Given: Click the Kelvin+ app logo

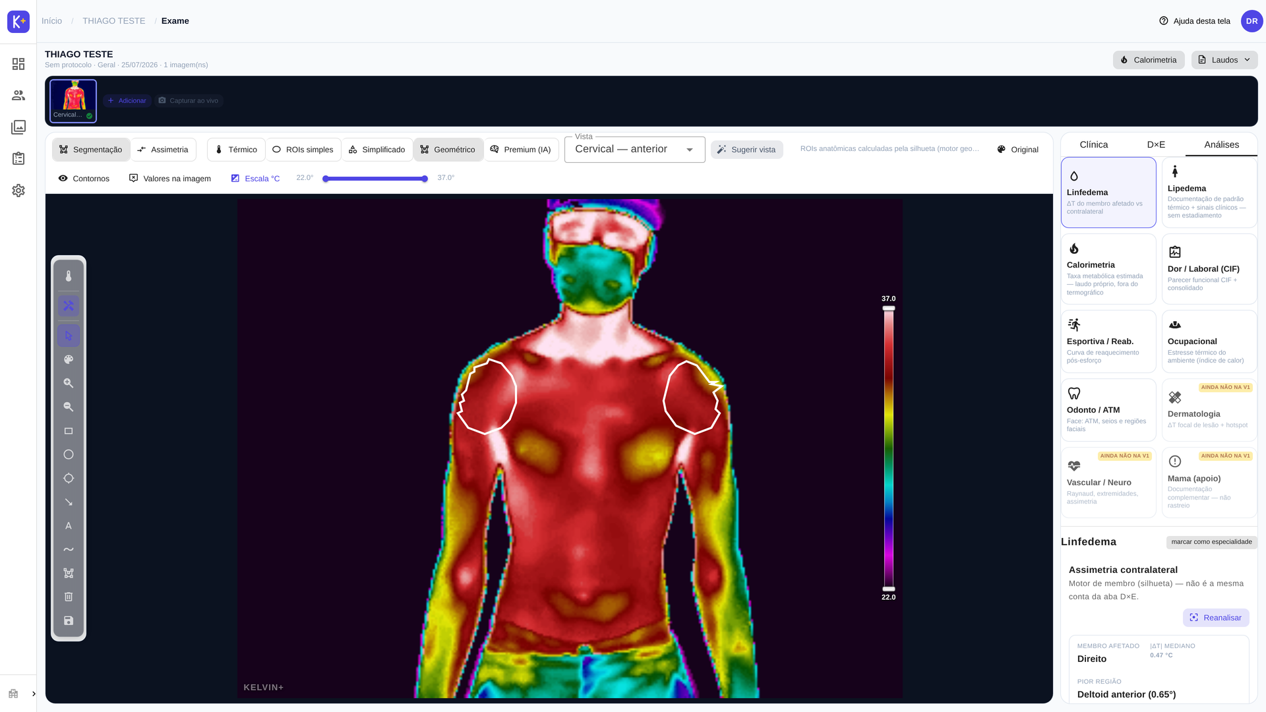Looking at the screenshot, I should coord(18,21).
